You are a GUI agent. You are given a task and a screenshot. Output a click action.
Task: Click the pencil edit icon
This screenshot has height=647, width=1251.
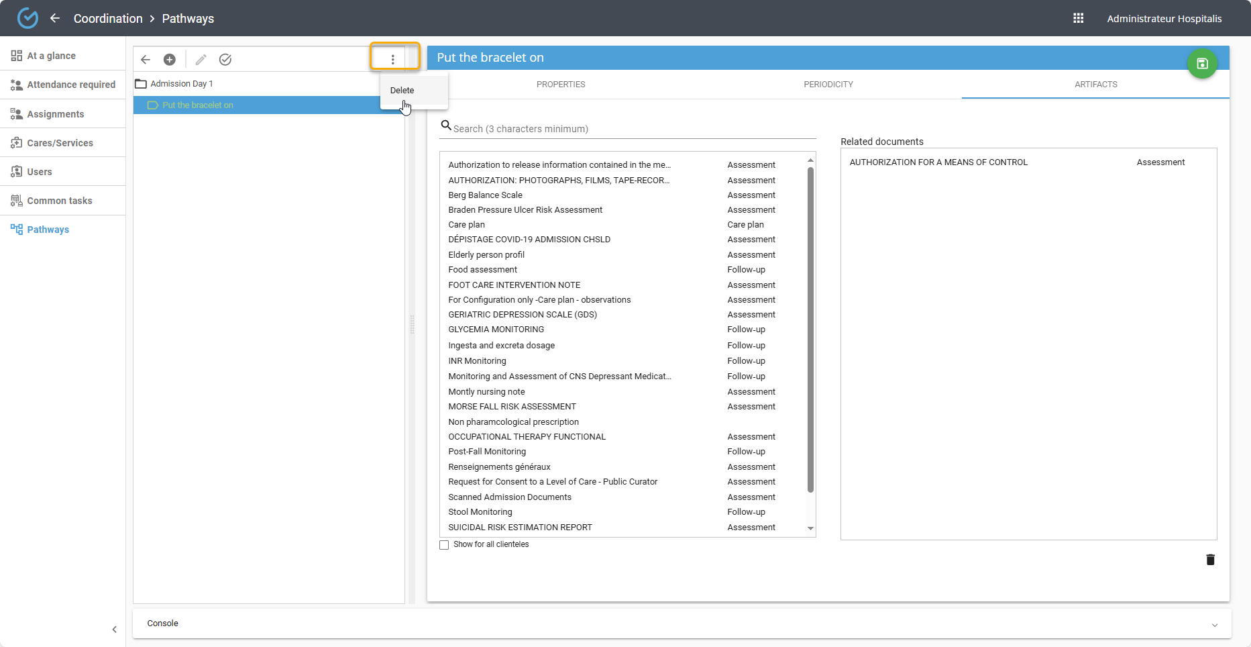pos(201,60)
